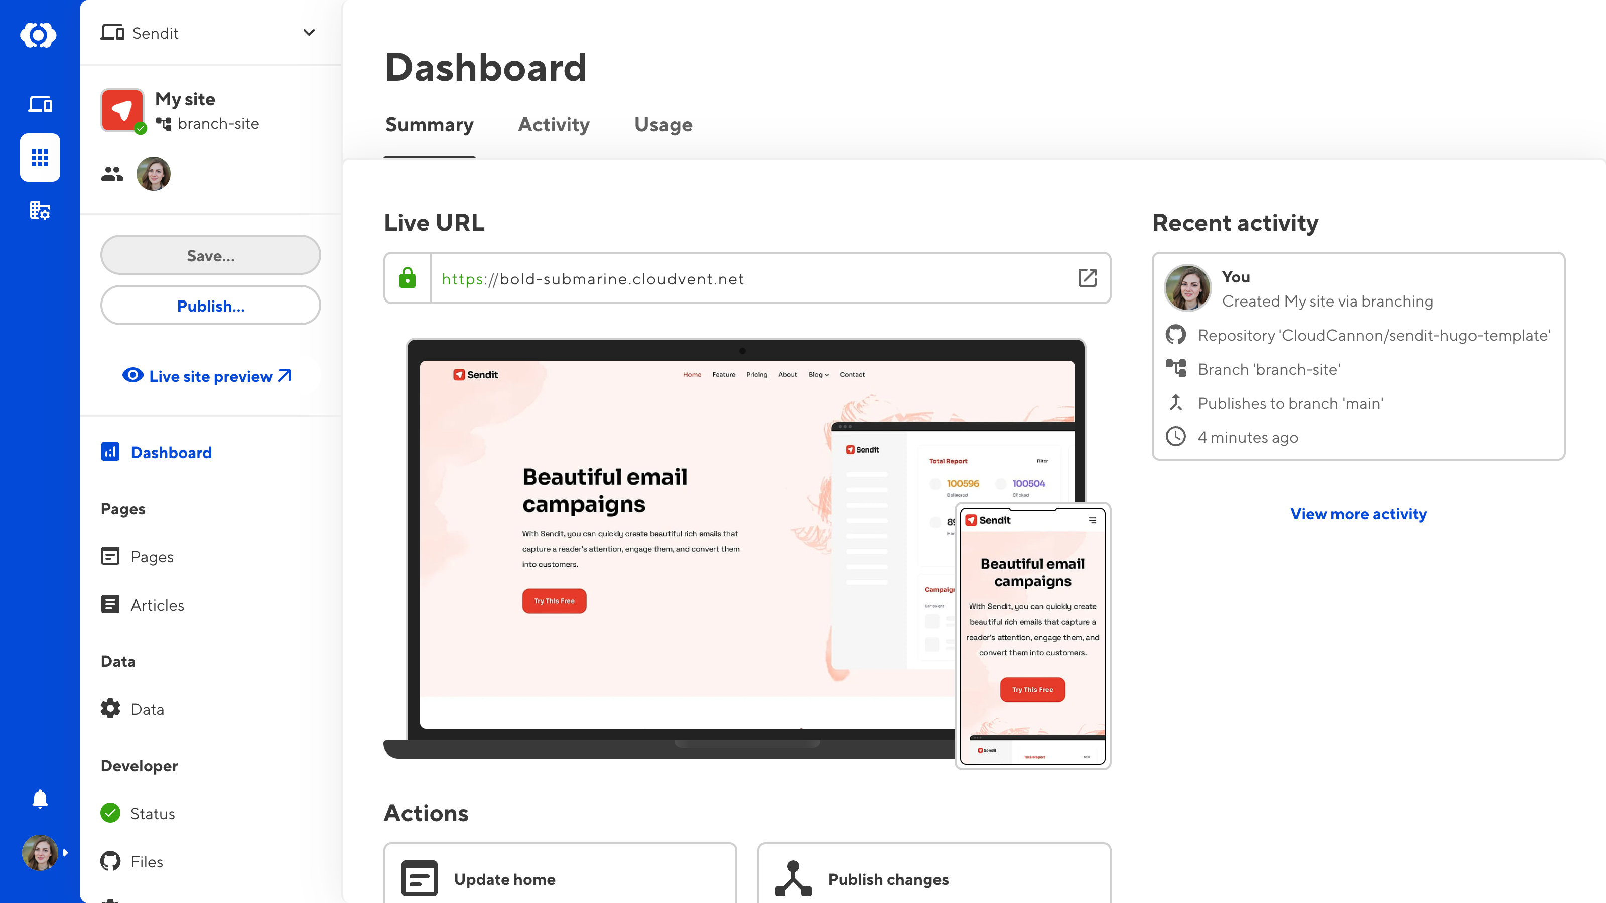Viewport: 1606px width, 903px height.
Task: Switch to the Activity dashboard tab
Action: pyautogui.click(x=554, y=124)
